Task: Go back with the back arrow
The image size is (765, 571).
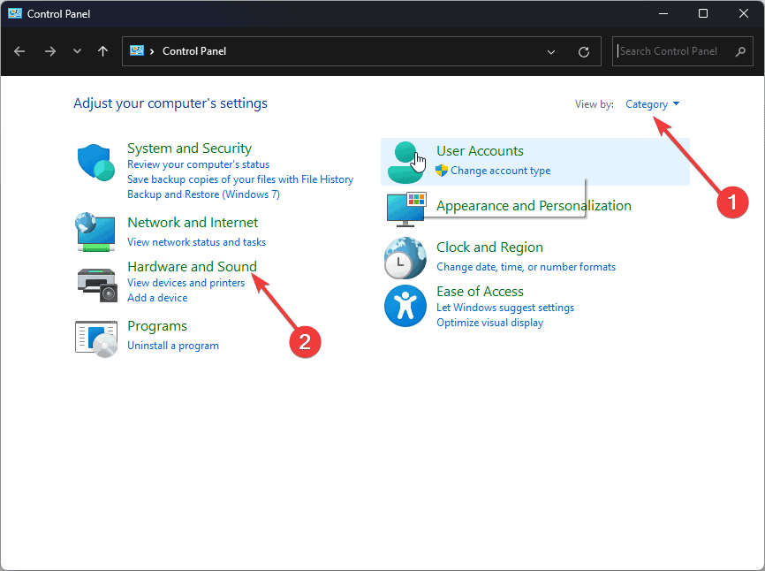Action: coord(19,51)
